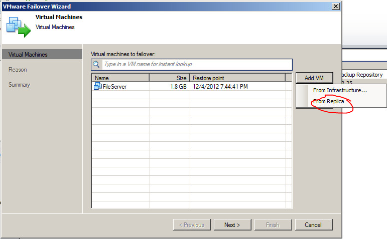Go to the Summary wizard step
This screenshot has width=387, height=239.
point(19,85)
